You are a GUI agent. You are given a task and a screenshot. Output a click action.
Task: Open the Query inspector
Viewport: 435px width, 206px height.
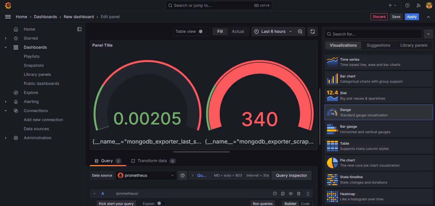pyautogui.click(x=291, y=175)
